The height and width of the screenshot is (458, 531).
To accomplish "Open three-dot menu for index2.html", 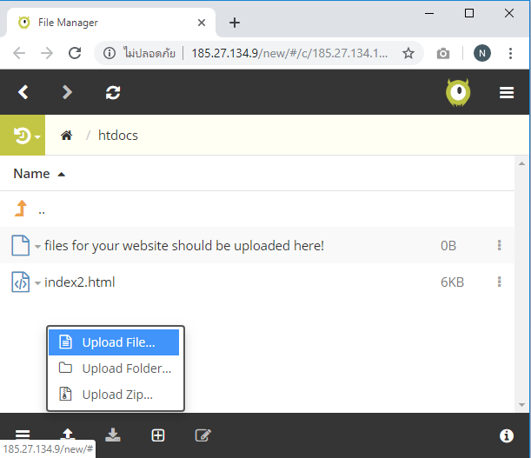I will (499, 282).
